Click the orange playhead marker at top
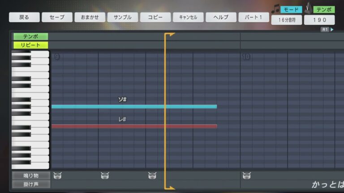Screen dimensions: 344x193 [x=169, y=34]
